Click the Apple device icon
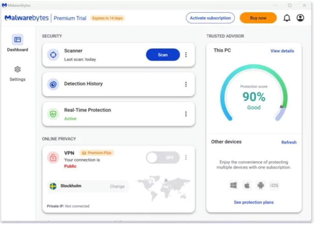The width and height of the screenshot is (320, 226). pyautogui.click(x=247, y=185)
